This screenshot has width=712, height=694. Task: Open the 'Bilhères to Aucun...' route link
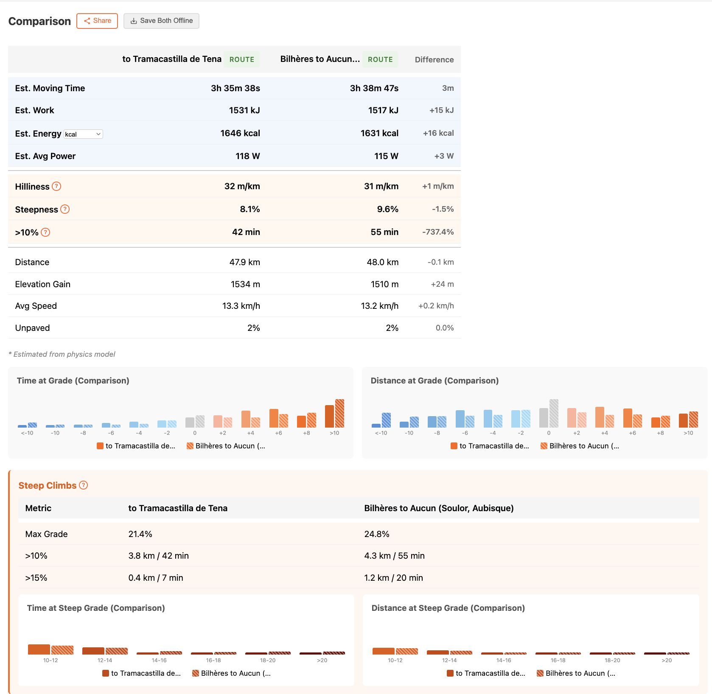320,59
